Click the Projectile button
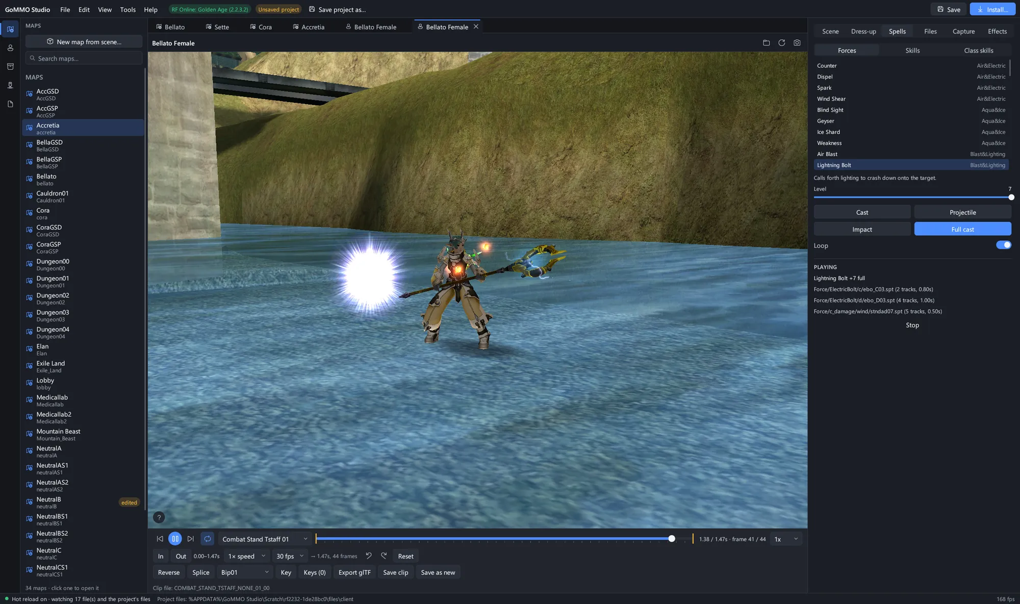Image resolution: width=1020 pixels, height=604 pixels. point(962,212)
